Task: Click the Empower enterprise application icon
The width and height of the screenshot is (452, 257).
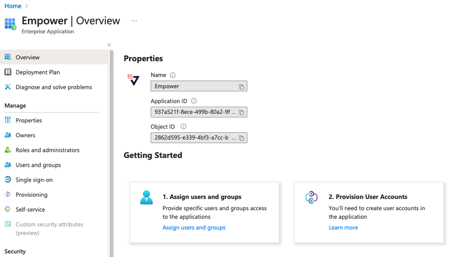Action: (x=11, y=24)
